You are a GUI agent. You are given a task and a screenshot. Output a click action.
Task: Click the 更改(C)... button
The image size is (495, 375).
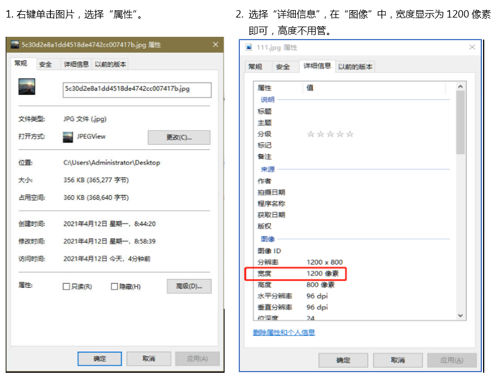(179, 137)
